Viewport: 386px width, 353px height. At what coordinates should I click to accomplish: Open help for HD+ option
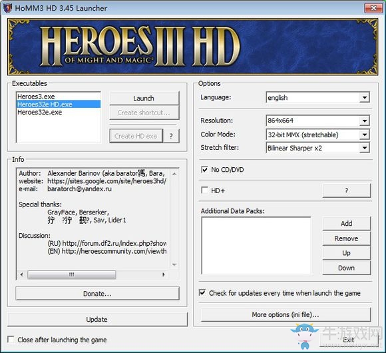coord(346,190)
